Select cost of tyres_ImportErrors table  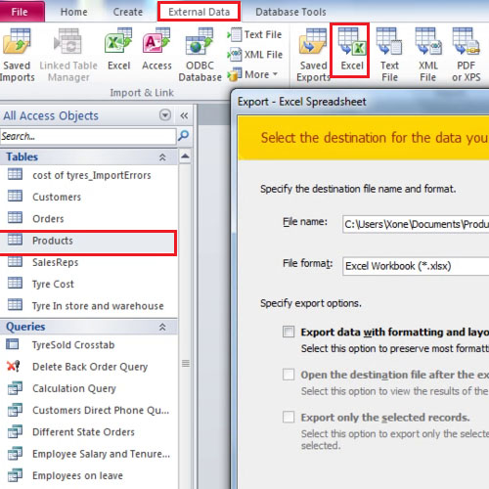89,175
